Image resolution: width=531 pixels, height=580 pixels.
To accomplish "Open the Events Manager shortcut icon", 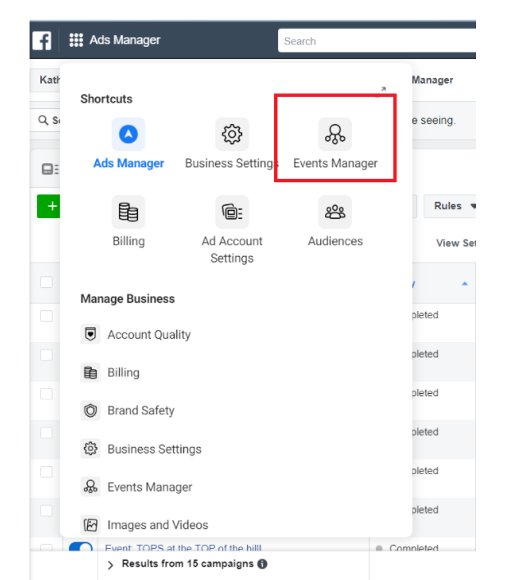I will point(335,134).
